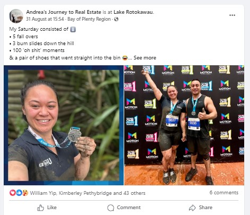The height and width of the screenshot is (215, 250).
Task: Click the blue thumbs-up reaction icon
Action: tap(19, 193)
